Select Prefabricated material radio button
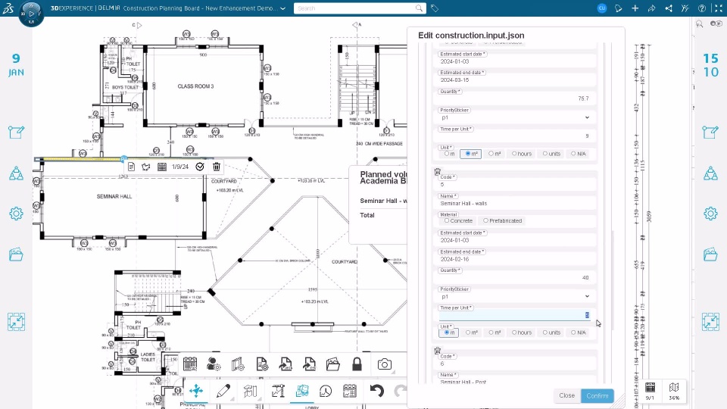Screen dimensions: 727x409 (x=485, y=220)
